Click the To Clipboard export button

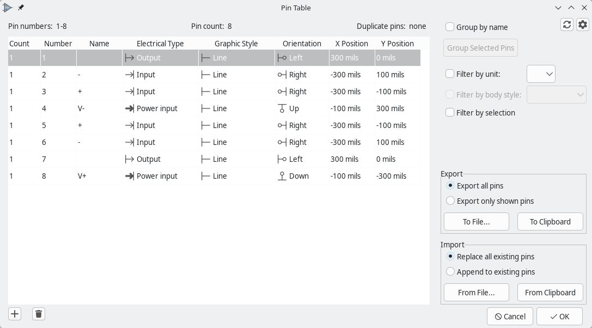click(x=550, y=222)
